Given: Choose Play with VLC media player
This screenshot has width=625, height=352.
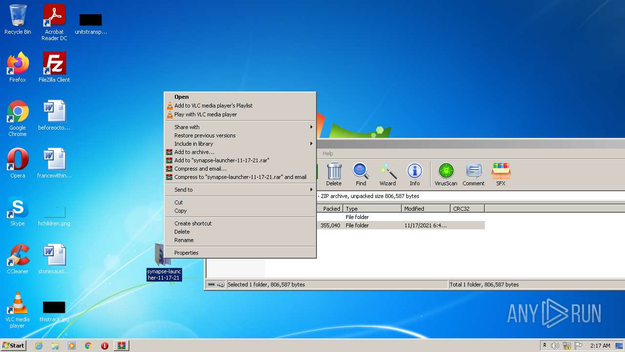Looking at the screenshot, I should click(240, 114).
